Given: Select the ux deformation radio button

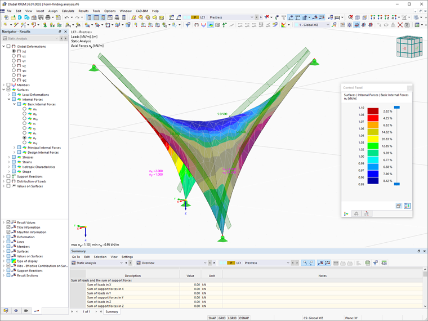Looking at the screenshot, I should (x=14, y=56).
